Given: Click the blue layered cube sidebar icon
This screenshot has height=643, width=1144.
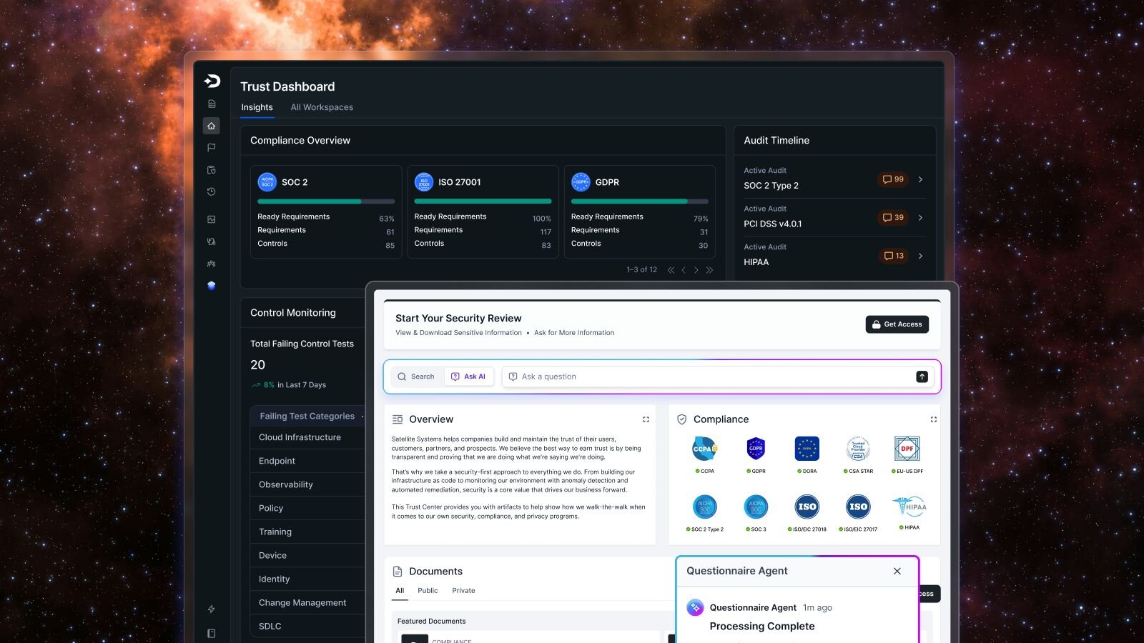Looking at the screenshot, I should coord(211,286).
